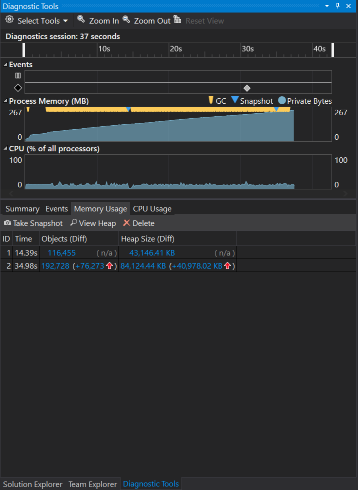This screenshot has width=358, height=490.
Task: Click the Zoom Out button
Action: (146, 21)
